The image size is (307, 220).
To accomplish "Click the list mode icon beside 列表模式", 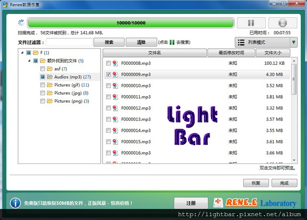I will 241,43.
